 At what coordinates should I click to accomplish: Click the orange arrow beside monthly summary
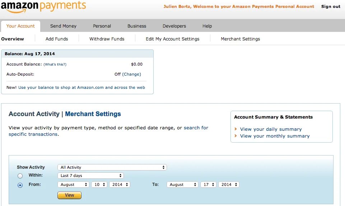236,136
